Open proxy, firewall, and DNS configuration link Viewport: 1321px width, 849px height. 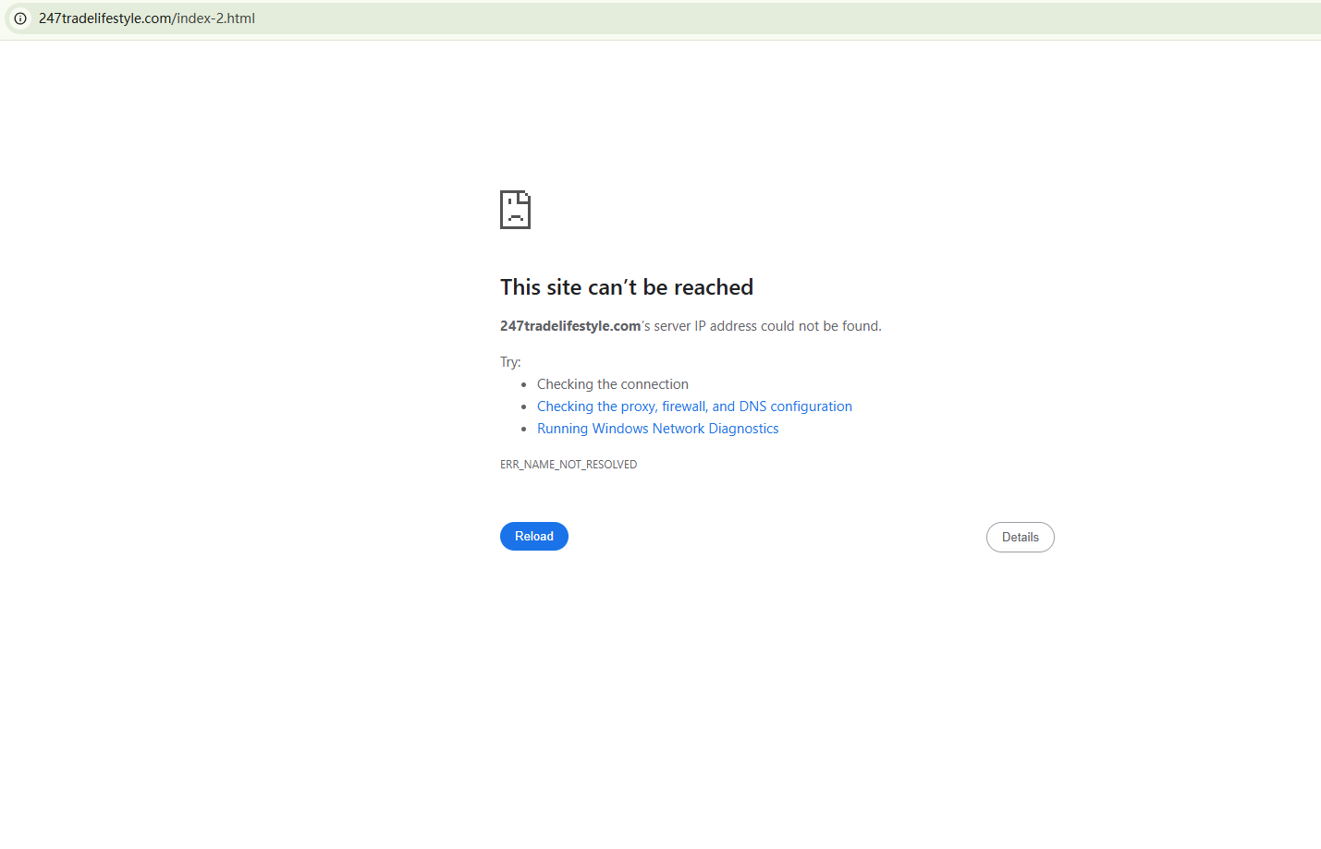[x=693, y=406]
